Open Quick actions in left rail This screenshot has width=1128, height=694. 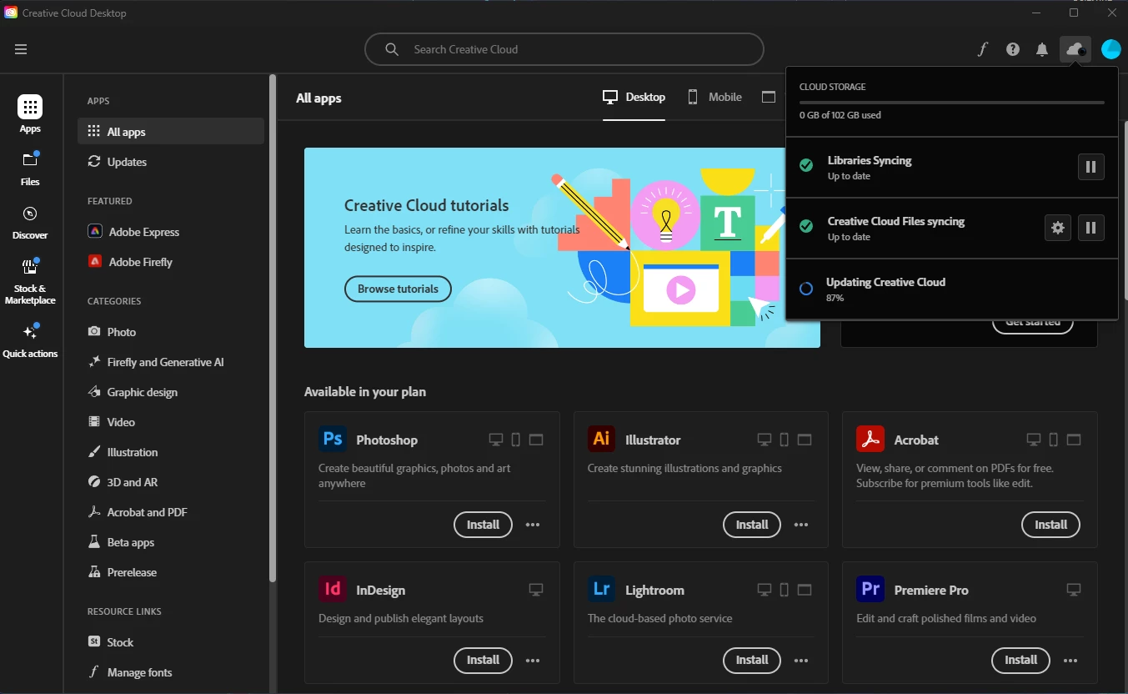(30, 340)
